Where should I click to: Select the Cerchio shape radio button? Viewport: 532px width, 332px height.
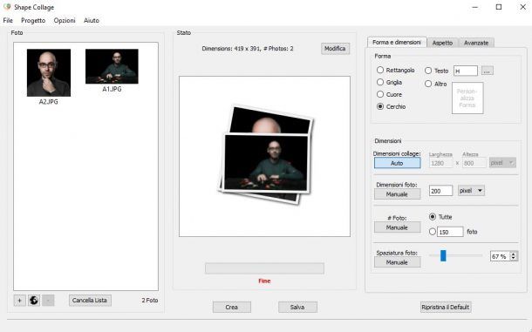tap(380, 106)
